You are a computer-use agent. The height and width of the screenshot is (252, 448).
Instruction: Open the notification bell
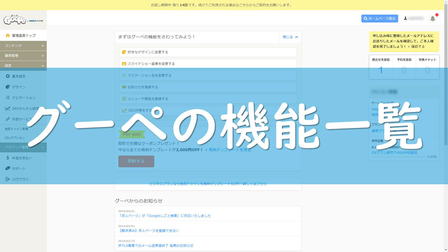click(x=433, y=19)
